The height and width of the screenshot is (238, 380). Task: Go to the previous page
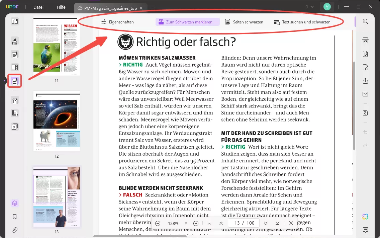tap(221, 223)
